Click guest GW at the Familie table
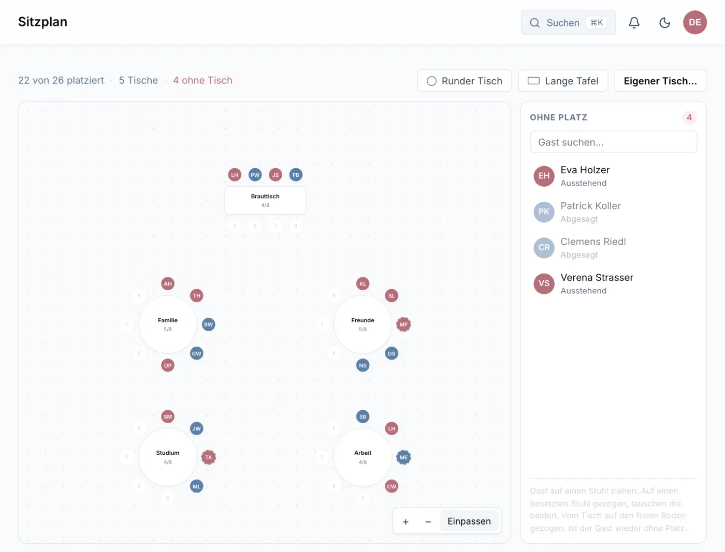Image resolution: width=725 pixels, height=552 pixels. [197, 353]
